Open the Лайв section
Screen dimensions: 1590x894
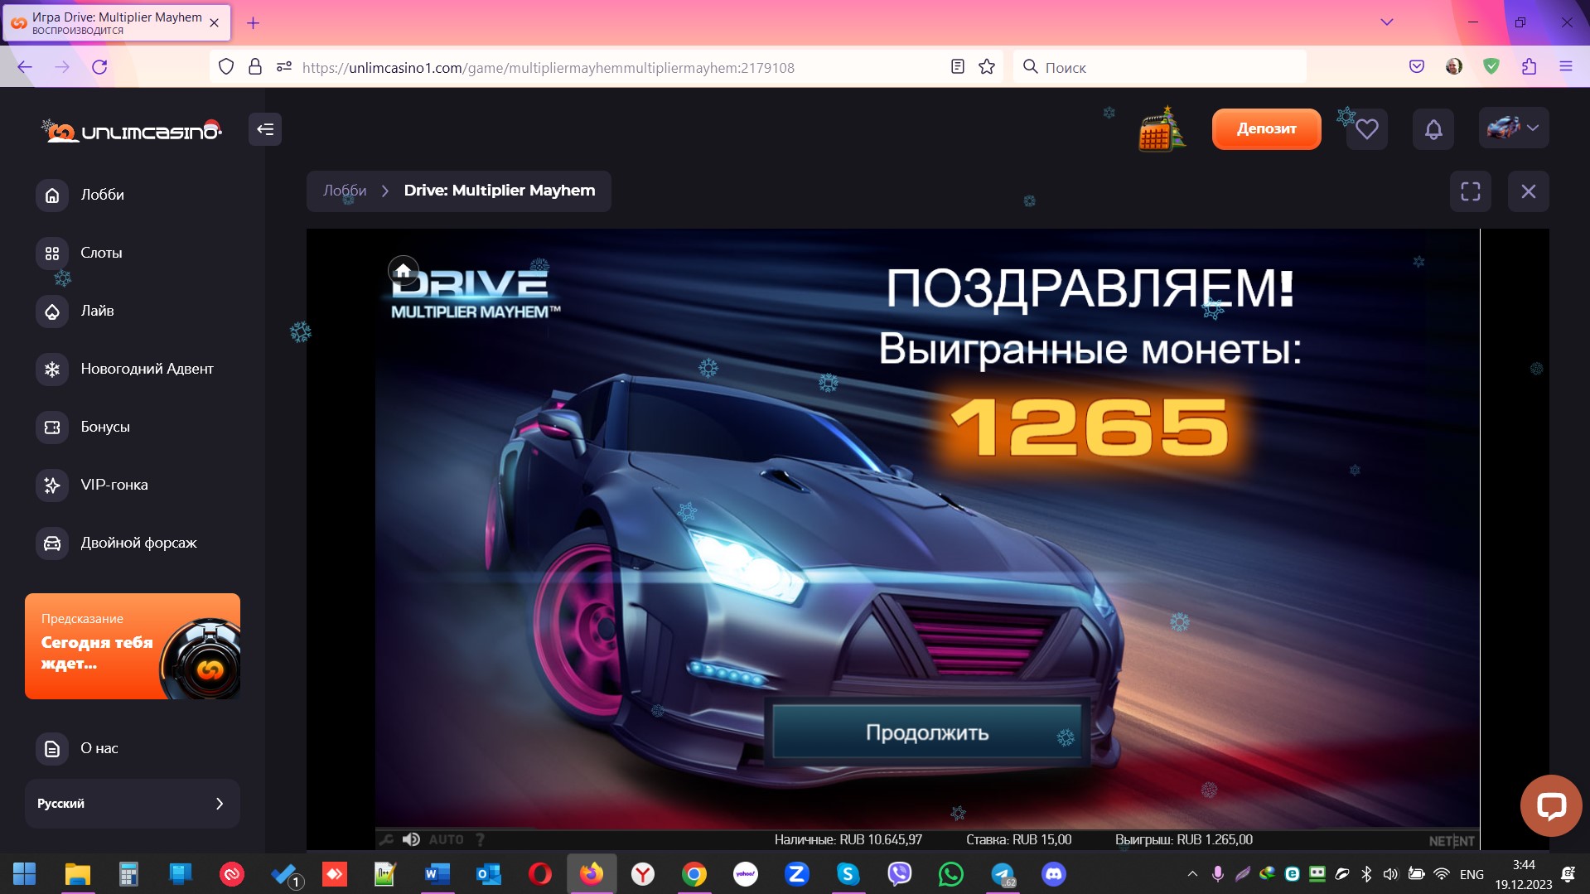[75, 311]
